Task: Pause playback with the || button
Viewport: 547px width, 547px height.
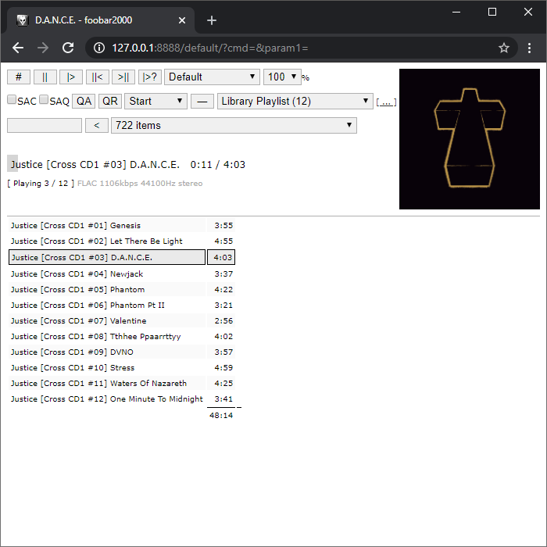Action: (45, 77)
